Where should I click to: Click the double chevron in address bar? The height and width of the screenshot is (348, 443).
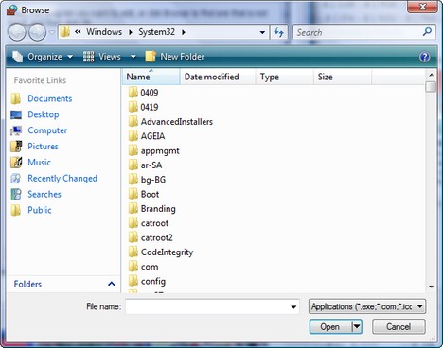(x=78, y=31)
